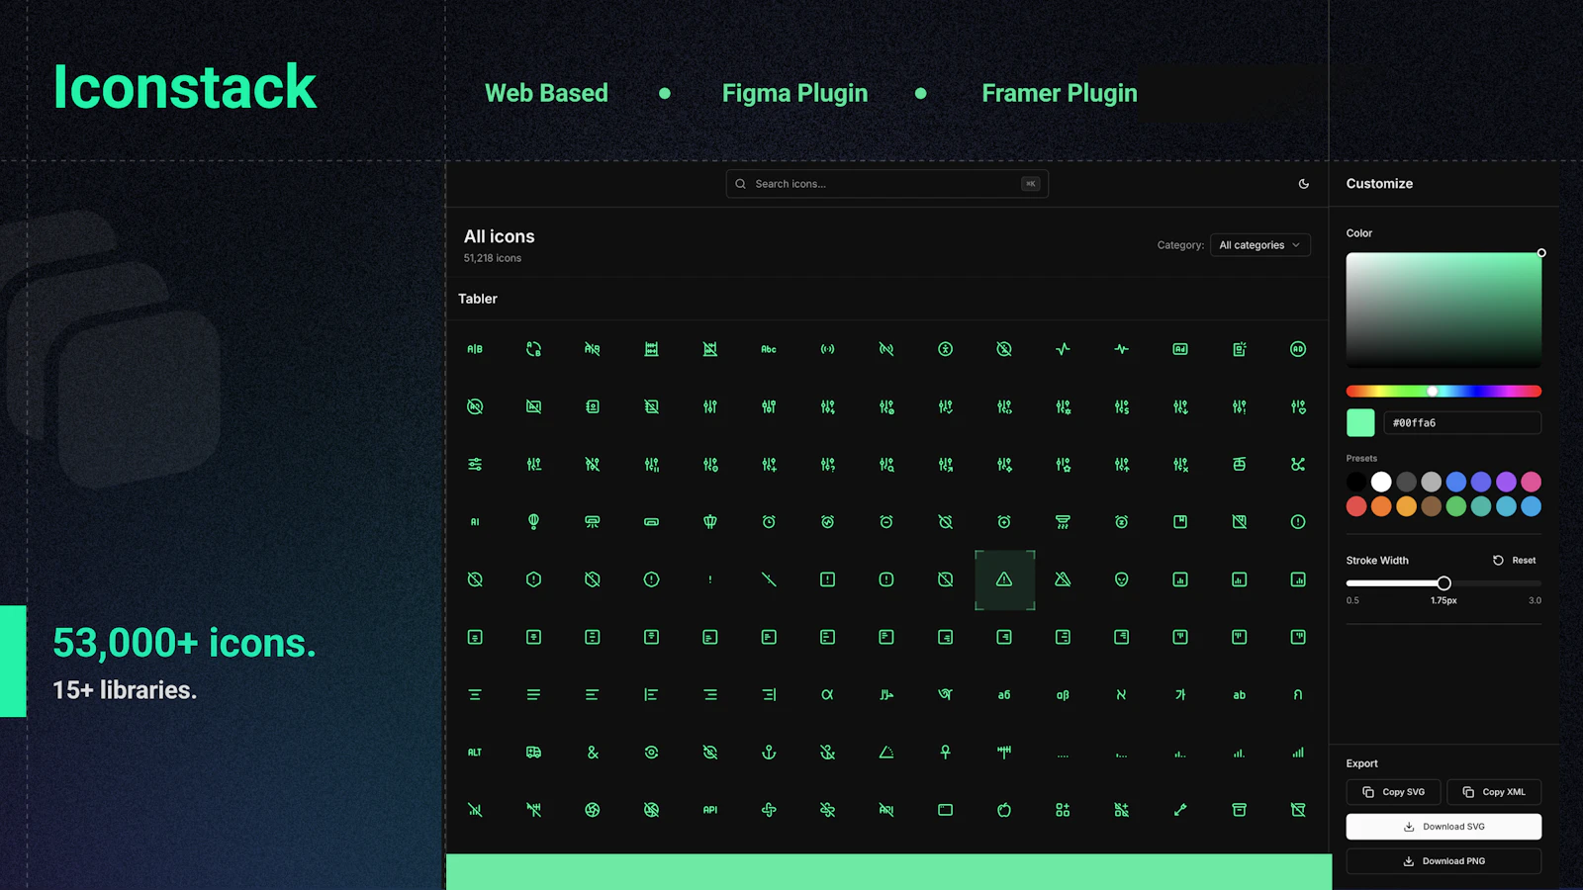Select the AD circle icon without slash
This screenshot has width=1583, height=890.
pos(1298,349)
